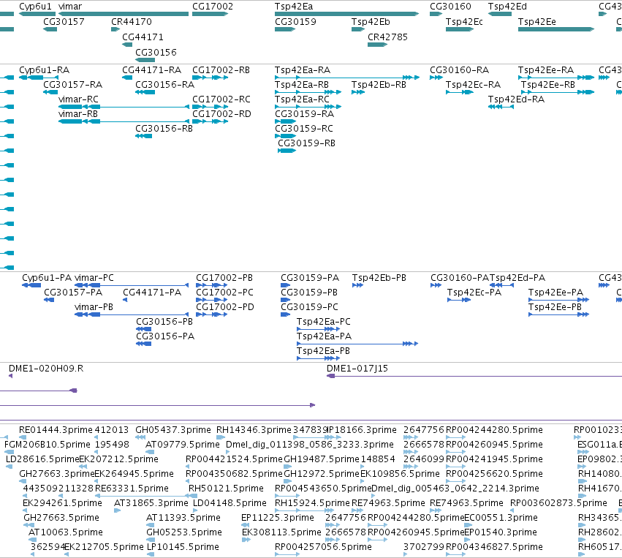
Task: Open the CG30156-PB protein feature
Action: pos(143,329)
